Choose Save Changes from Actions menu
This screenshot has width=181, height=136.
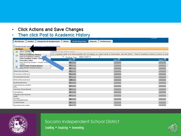point(25,52)
